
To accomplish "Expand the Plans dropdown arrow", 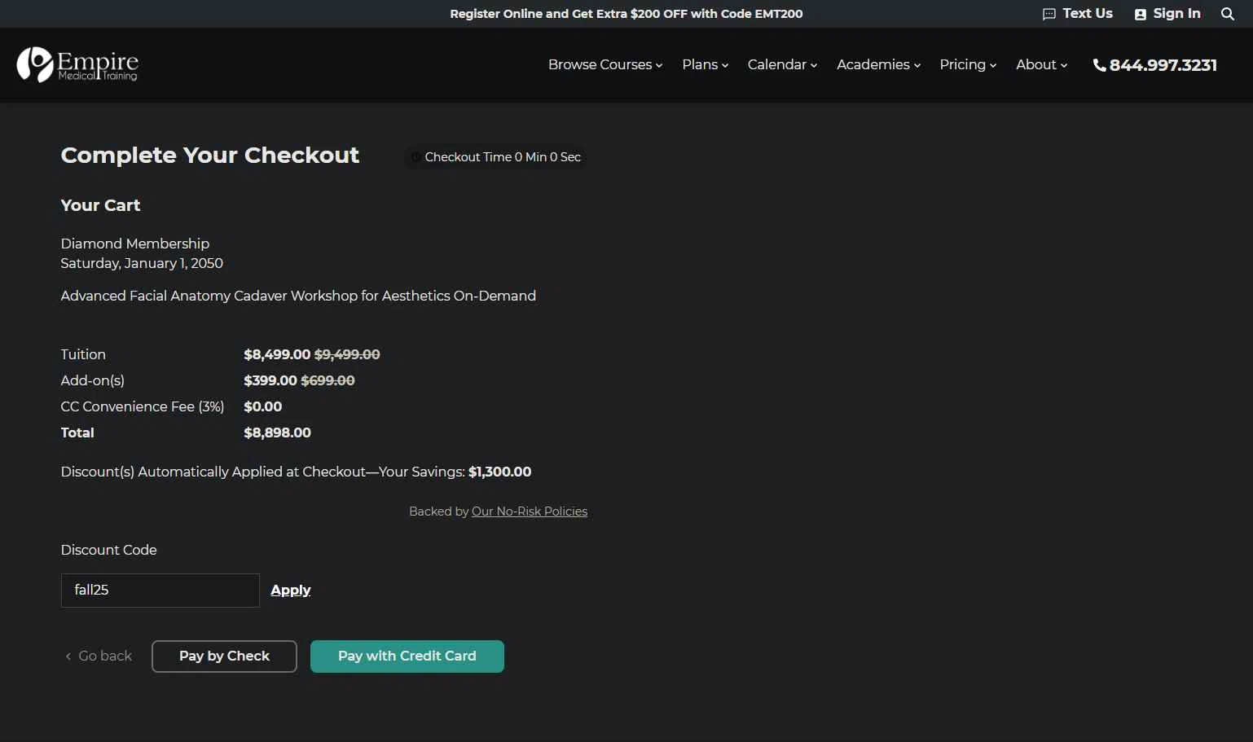I will 725,65.
